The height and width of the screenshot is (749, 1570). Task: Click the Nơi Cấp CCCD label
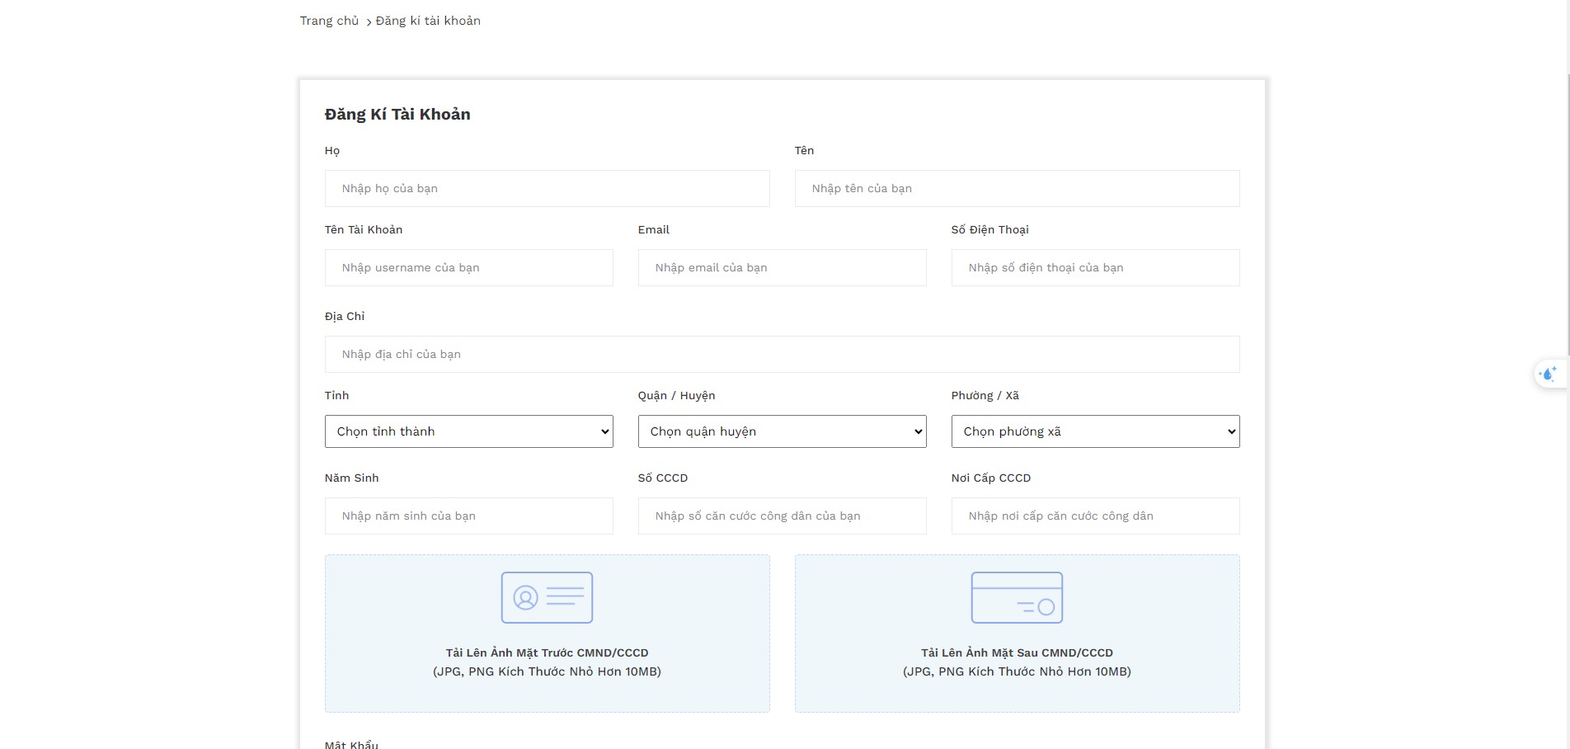tap(990, 478)
